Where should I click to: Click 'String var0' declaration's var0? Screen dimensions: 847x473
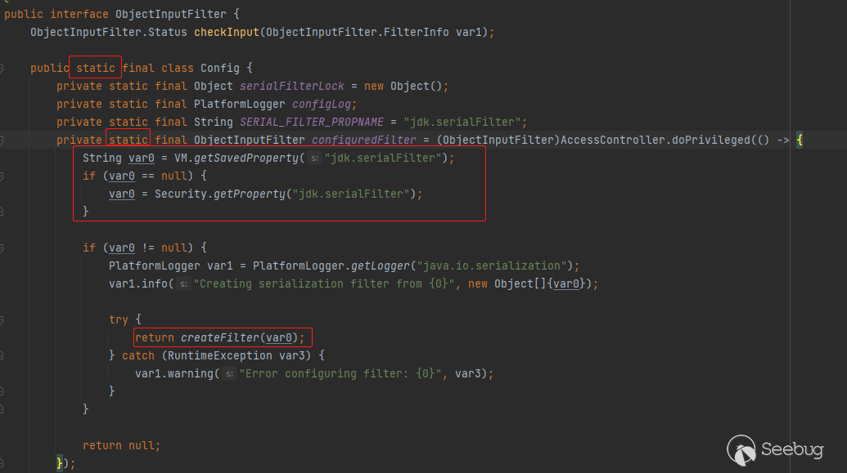[142, 158]
